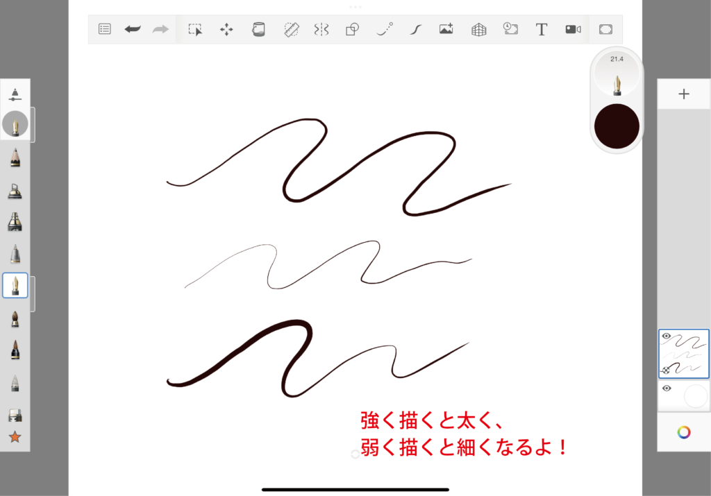
Task: Redo the undone action
Action: pos(160,29)
